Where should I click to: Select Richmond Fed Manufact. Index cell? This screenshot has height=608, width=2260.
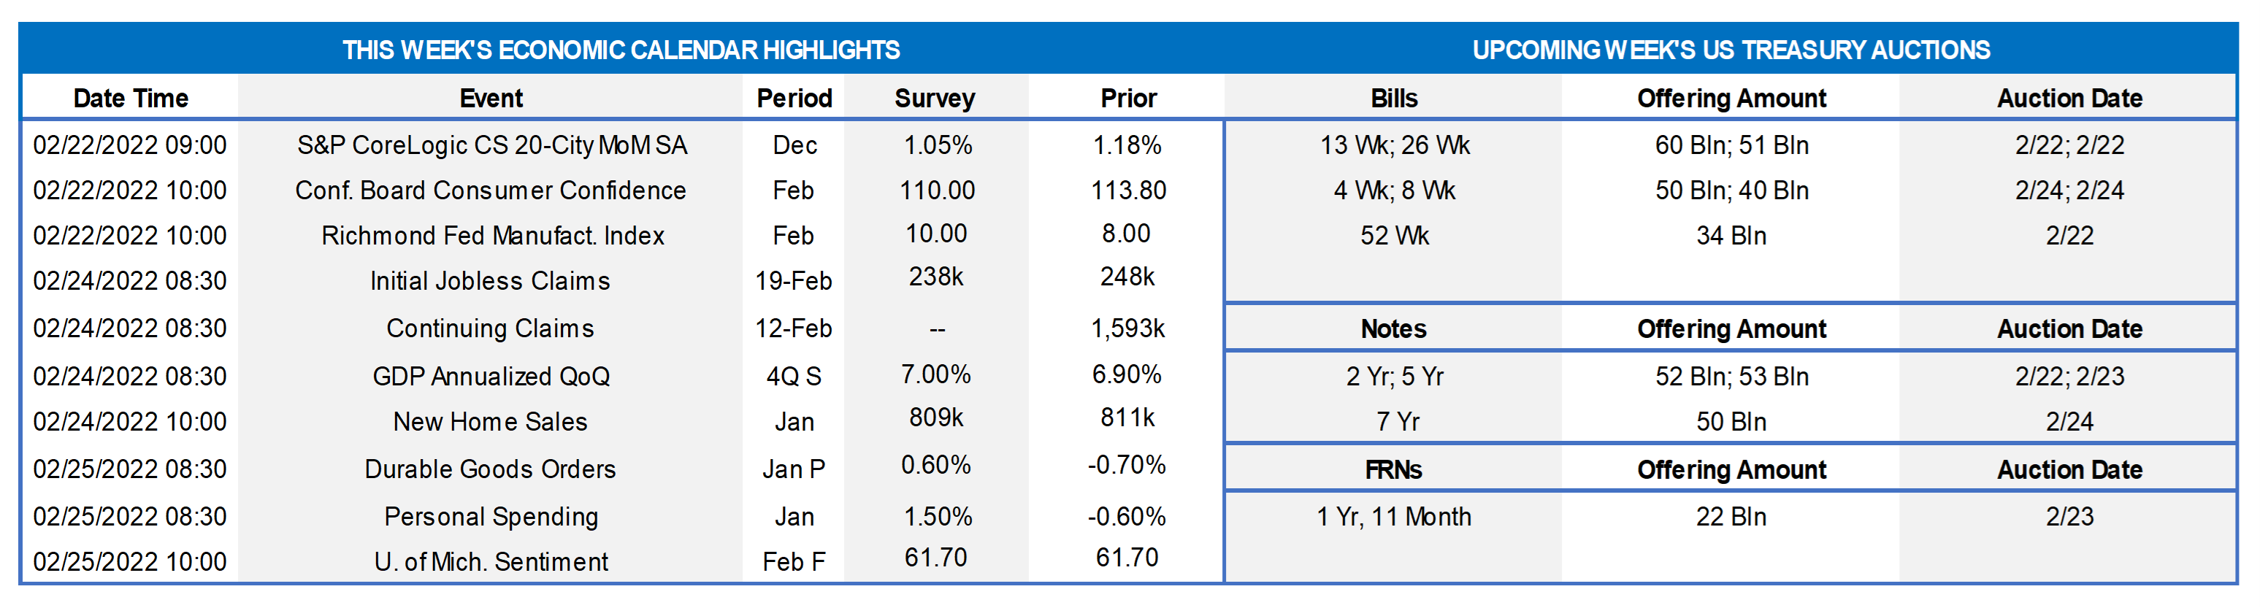pyautogui.click(x=492, y=236)
